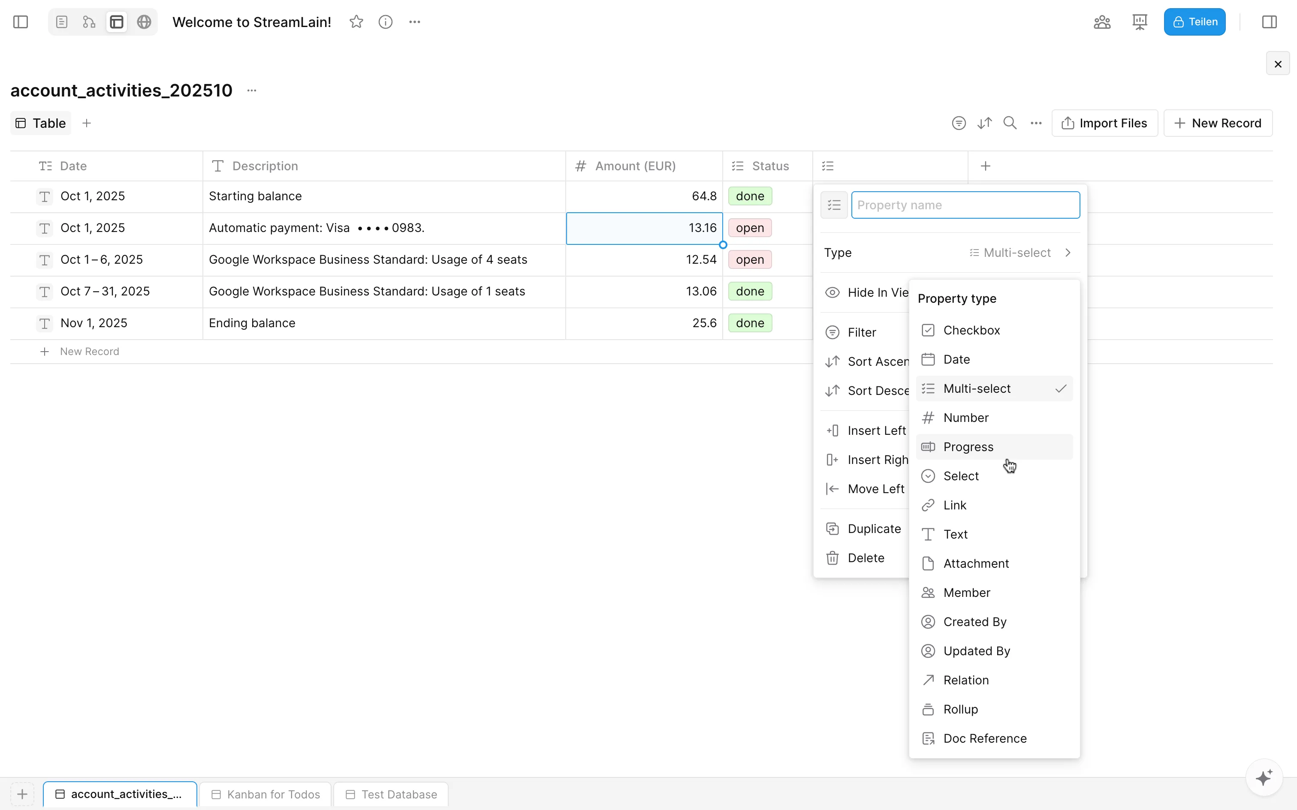
Task: Click the Date column header
Action: pyautogui.click(x=107, y=166)
